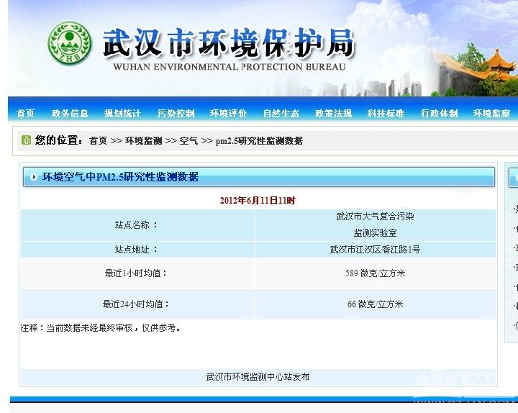
Task: Follow the 环境监测 breadcrumb link
Action: 143,141
